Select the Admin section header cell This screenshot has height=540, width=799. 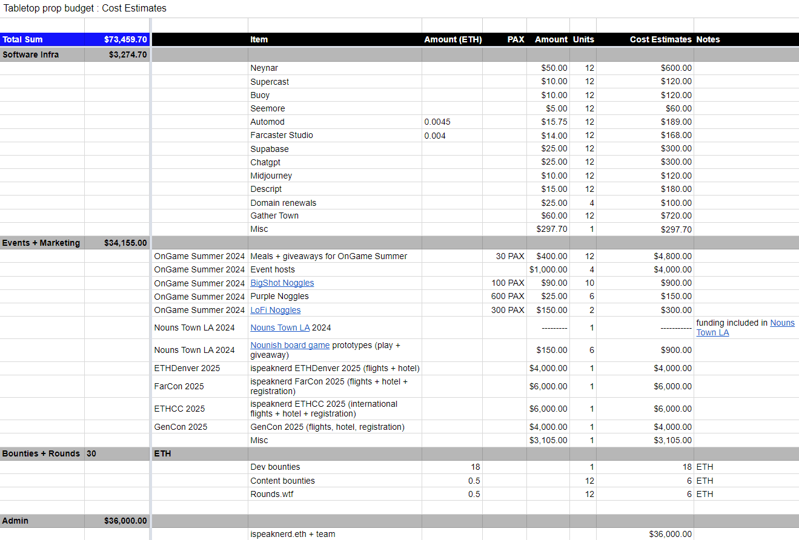point(42,521)
